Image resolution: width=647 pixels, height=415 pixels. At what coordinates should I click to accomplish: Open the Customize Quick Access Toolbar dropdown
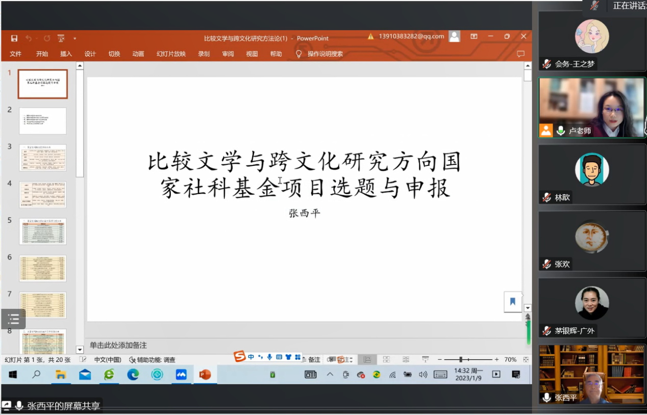(x=74, y=38)
